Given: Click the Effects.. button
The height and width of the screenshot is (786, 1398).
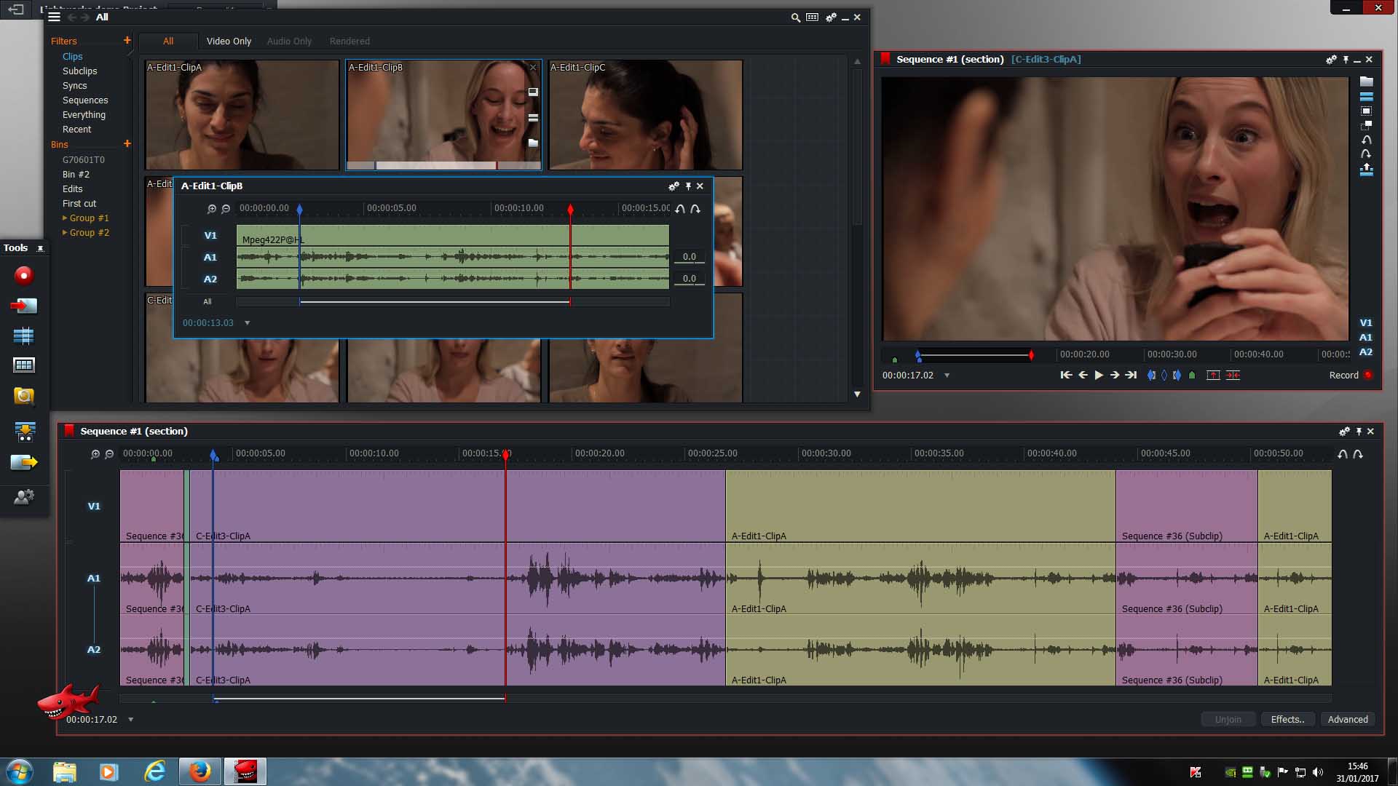Looking at the screenshot, I should [x=1287, y=720].
